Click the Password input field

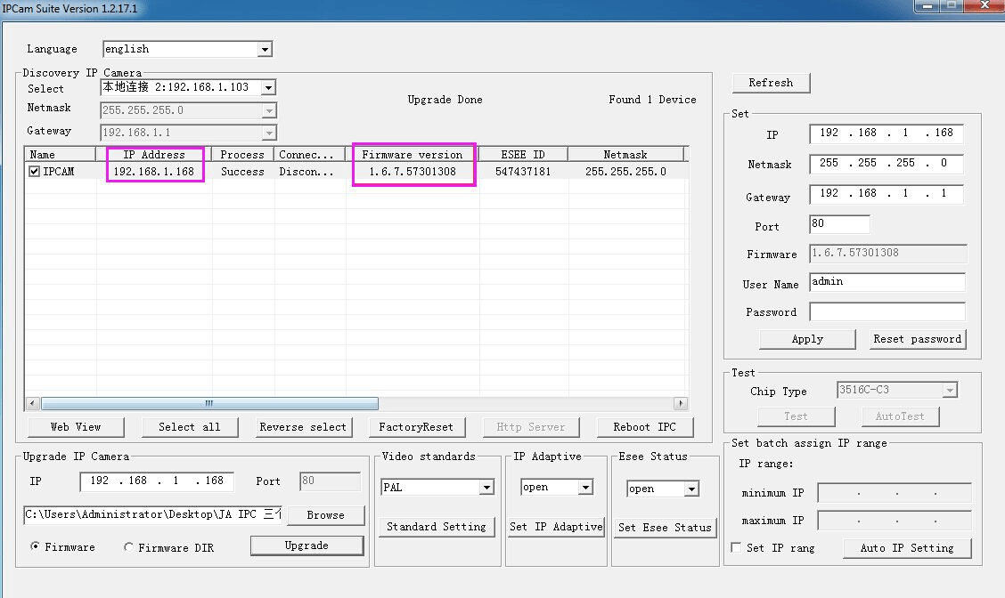coord(887,311)
